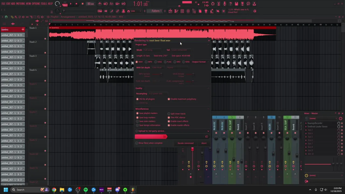
Task: Open the Piano roll view icon
Action: point(176,11)
